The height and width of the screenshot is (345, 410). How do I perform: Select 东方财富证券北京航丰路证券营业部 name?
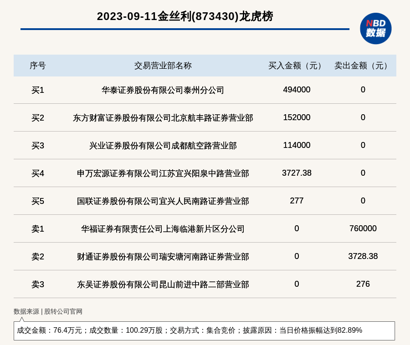point(163,118)
